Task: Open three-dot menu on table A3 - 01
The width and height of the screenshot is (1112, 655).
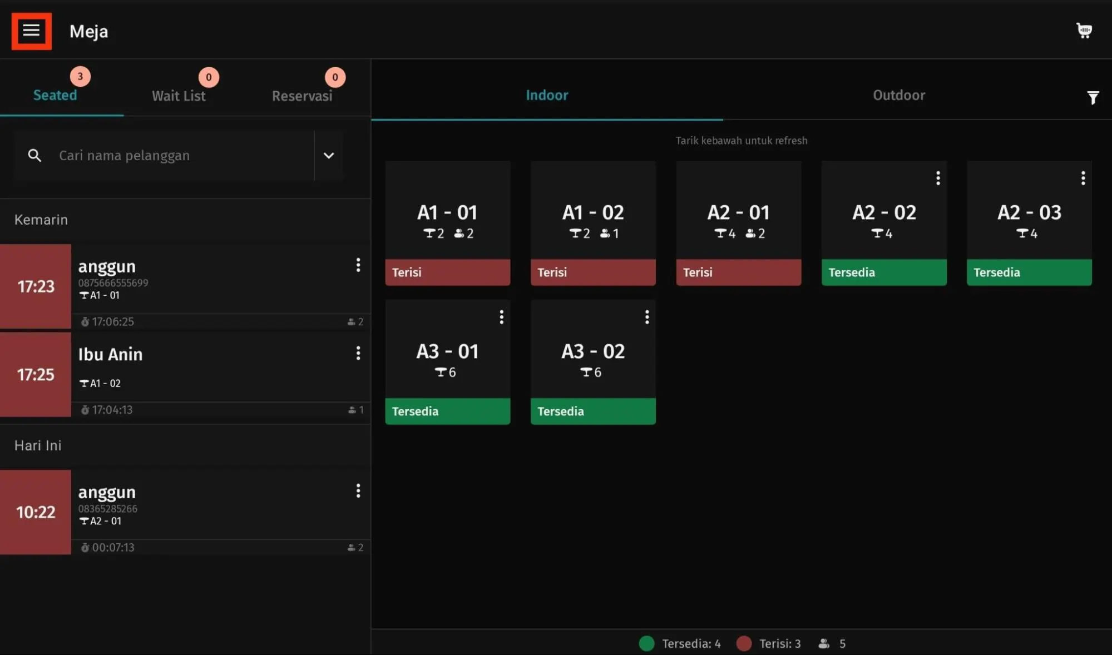Action: [x=501, y=317]
